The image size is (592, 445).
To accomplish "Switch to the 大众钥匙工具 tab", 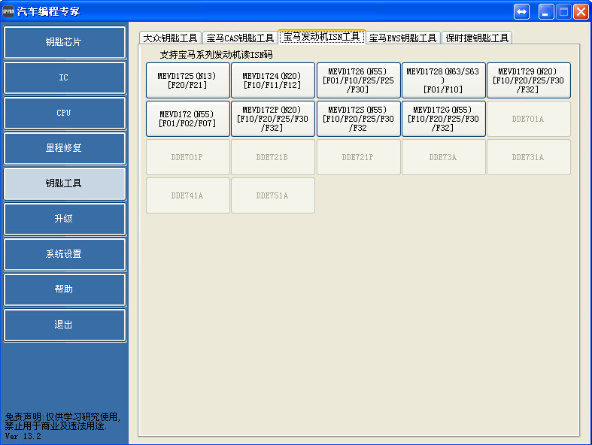I will click(170, 38).
